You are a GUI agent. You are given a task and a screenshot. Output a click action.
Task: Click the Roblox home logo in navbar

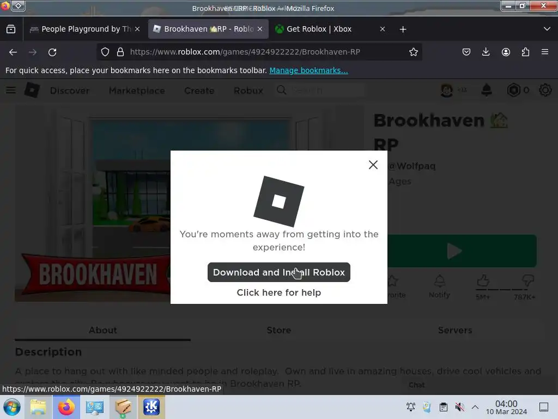click(32, 90)
